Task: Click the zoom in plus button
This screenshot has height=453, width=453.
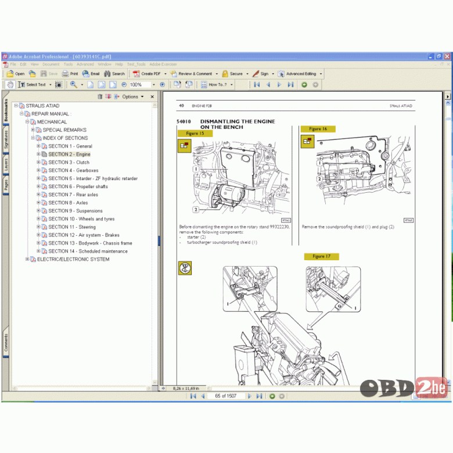Action: [x=163, y=85]
